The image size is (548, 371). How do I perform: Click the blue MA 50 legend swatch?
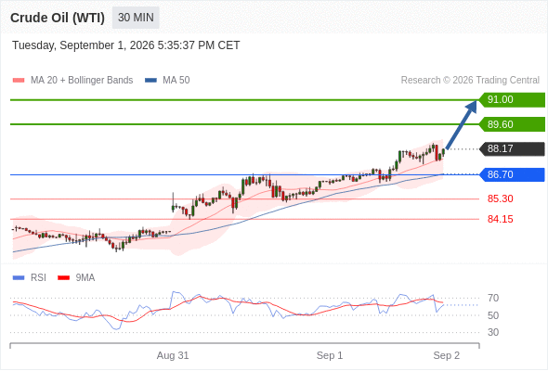[x=150, y=81]
